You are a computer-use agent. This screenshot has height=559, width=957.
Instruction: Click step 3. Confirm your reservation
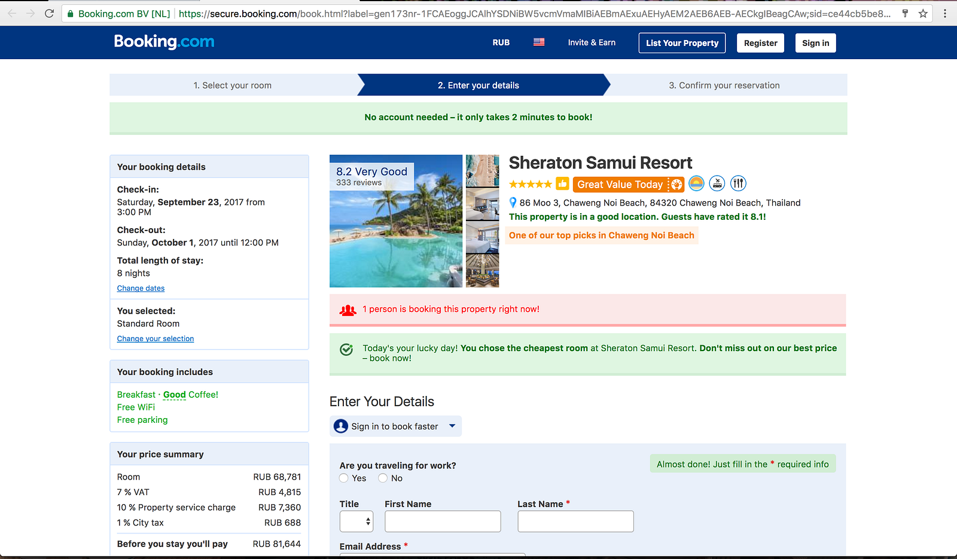click(724, 85)
